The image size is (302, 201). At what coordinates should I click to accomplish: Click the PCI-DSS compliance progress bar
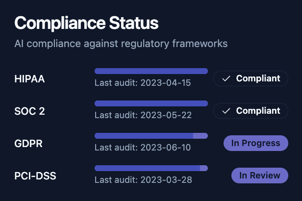coord(151,168)
